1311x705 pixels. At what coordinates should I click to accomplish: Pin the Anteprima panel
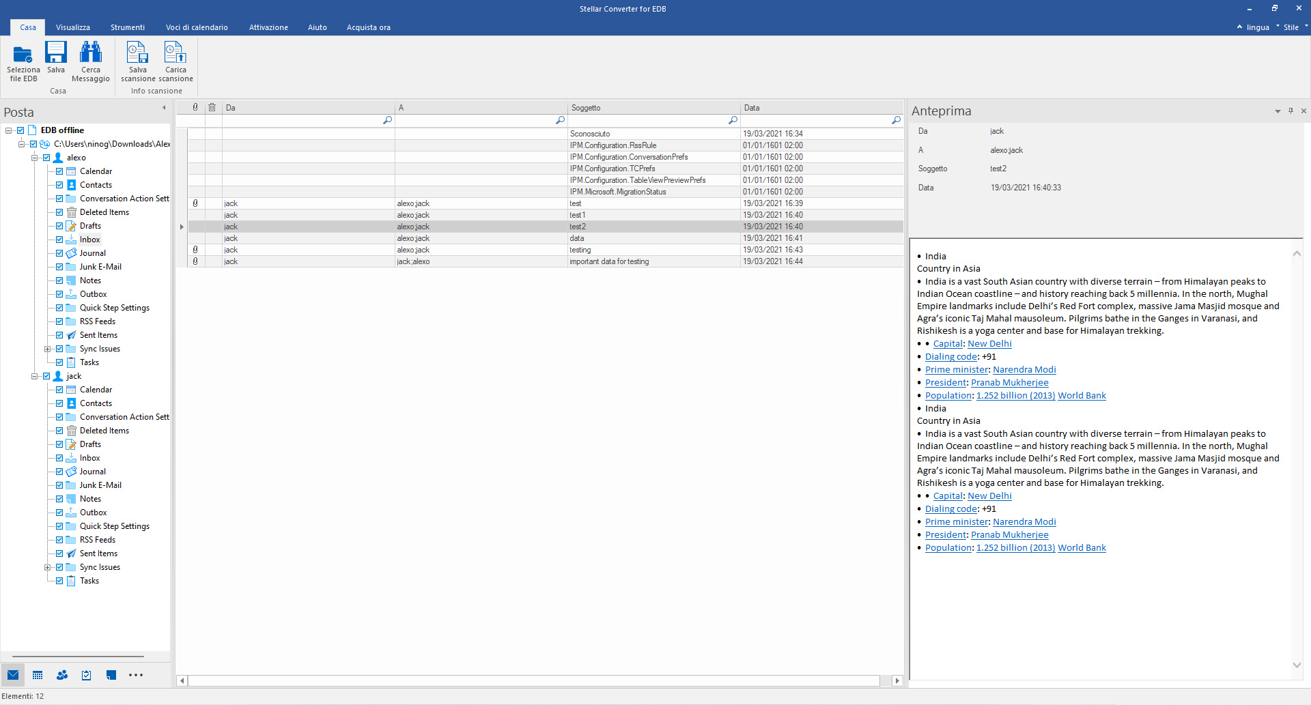pos(1291,111)
